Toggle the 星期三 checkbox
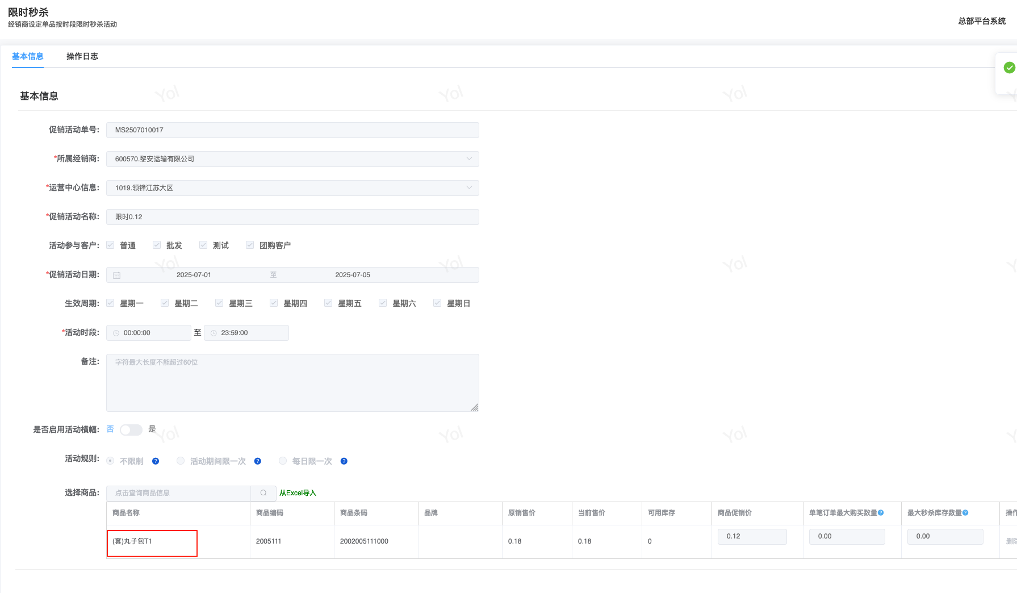1017x593 pixels. point(219,303)
